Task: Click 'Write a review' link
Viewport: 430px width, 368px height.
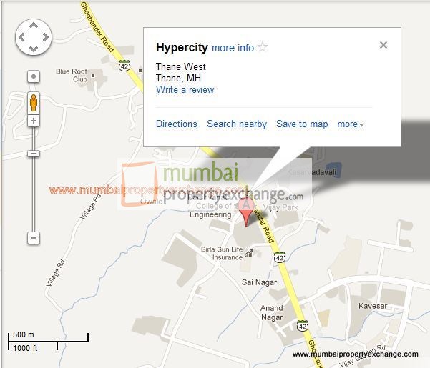Action: (185, 89)
